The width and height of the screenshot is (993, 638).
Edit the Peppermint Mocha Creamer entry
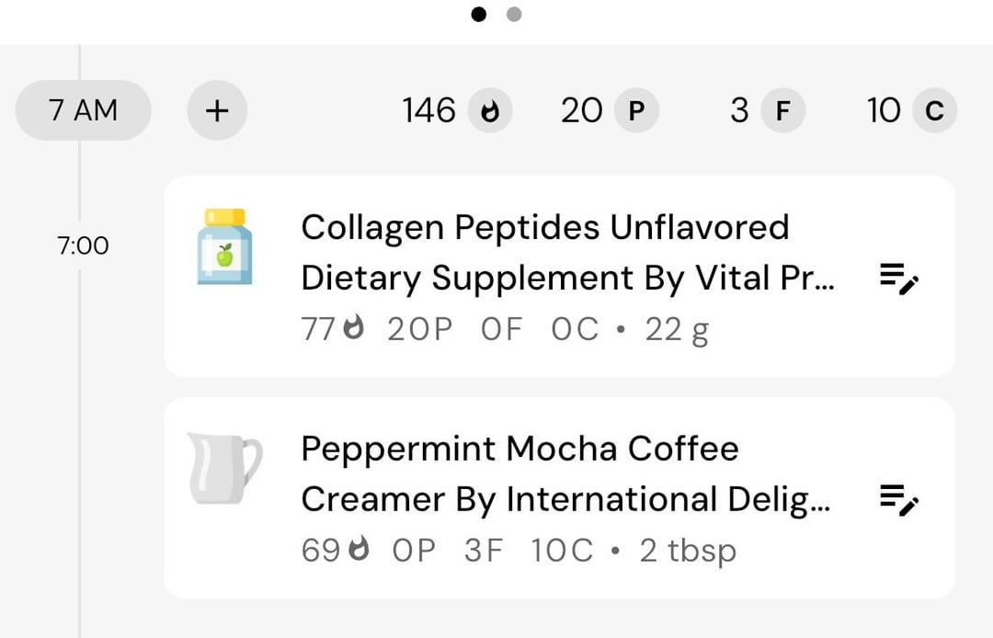click(899, 500)
